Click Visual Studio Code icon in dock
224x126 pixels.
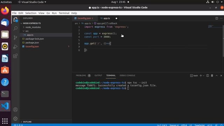[x=5, y=106]
